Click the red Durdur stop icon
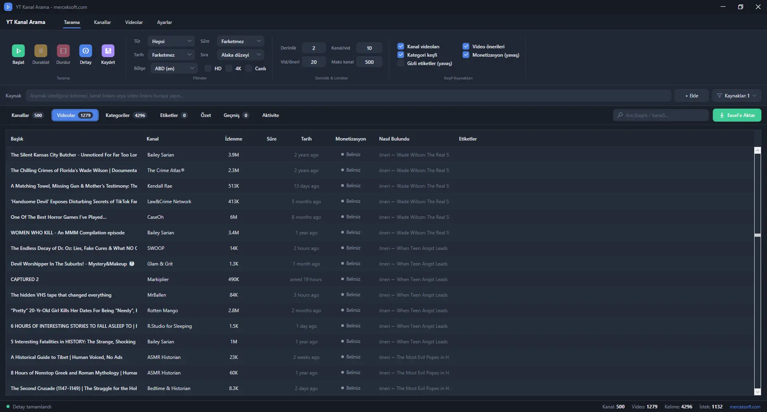The height and width of the screenshot is (412, 767). pos(63,51)
